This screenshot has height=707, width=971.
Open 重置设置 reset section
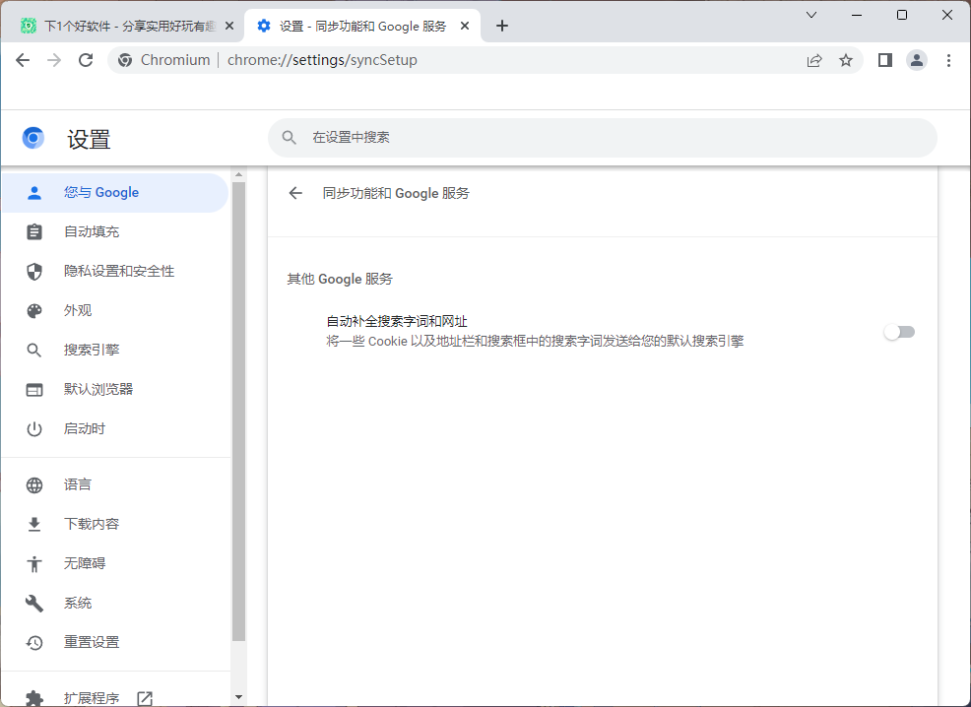pyautogui.click(x=115, y=642)
